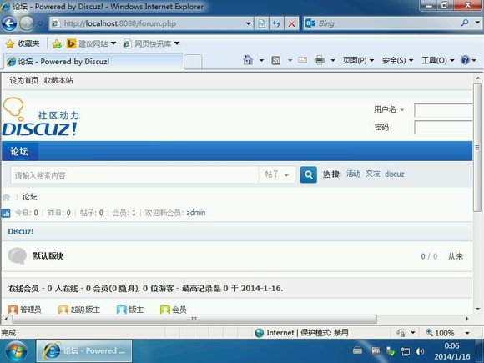Click the forum statistics chart icon
484x363 pixels.
coord(6,213)
